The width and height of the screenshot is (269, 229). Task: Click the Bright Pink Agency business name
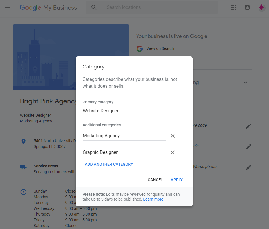point(48,101)
